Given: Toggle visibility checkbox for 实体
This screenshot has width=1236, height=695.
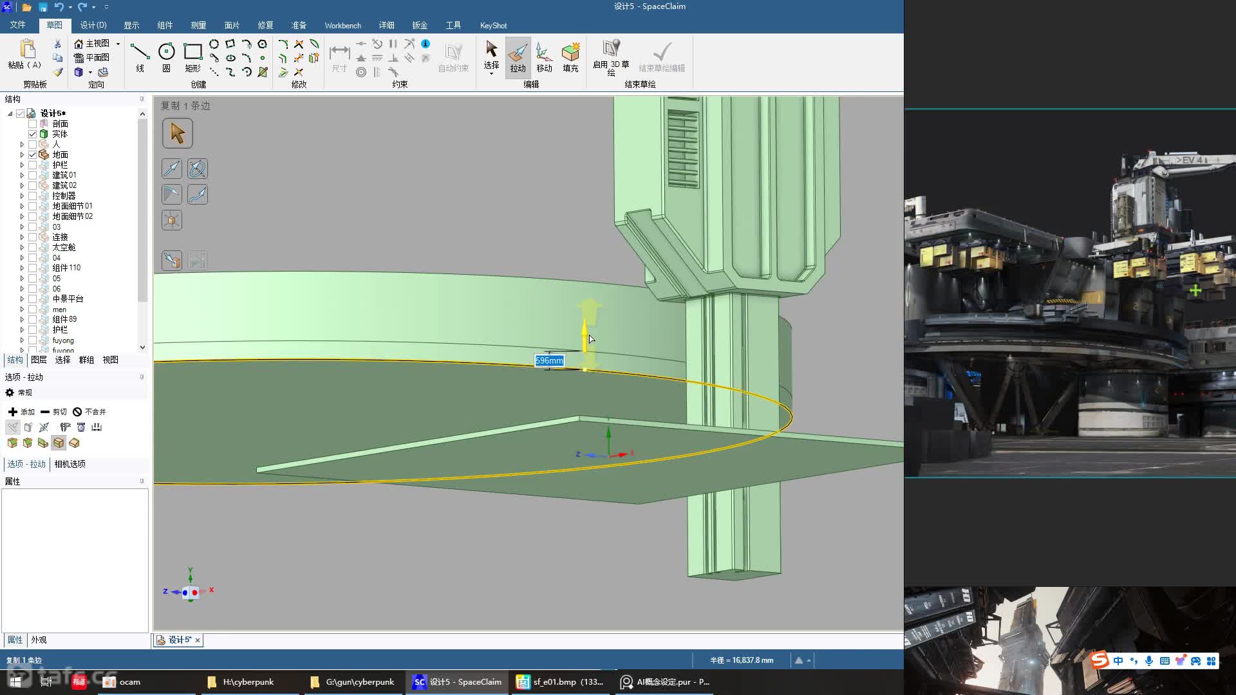Looking at the screenshot, I should click(32, 134).
